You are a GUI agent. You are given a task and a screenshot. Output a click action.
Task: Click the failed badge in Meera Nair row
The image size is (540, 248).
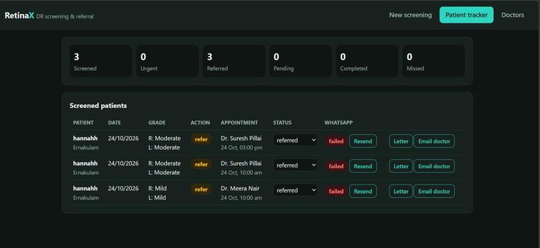[336, 191]
